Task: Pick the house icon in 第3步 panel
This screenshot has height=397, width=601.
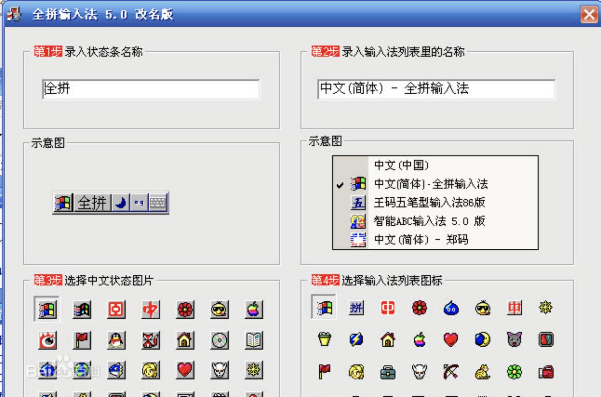Action: tap(185, 340)
